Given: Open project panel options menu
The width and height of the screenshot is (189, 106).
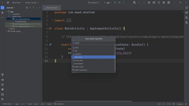Looking at the screenshot, I should (36, 8).
